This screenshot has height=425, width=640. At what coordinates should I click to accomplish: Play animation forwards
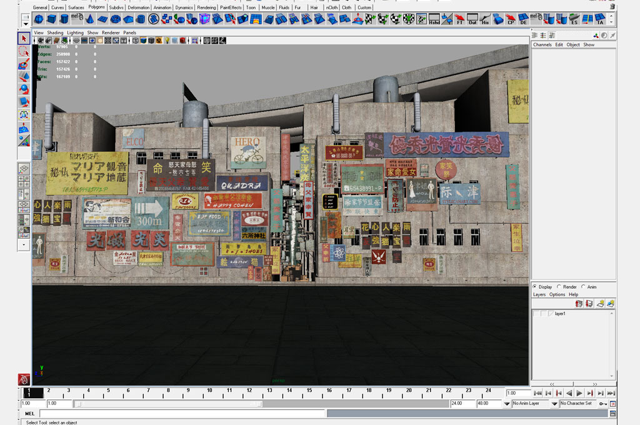(x=579, y=393)
